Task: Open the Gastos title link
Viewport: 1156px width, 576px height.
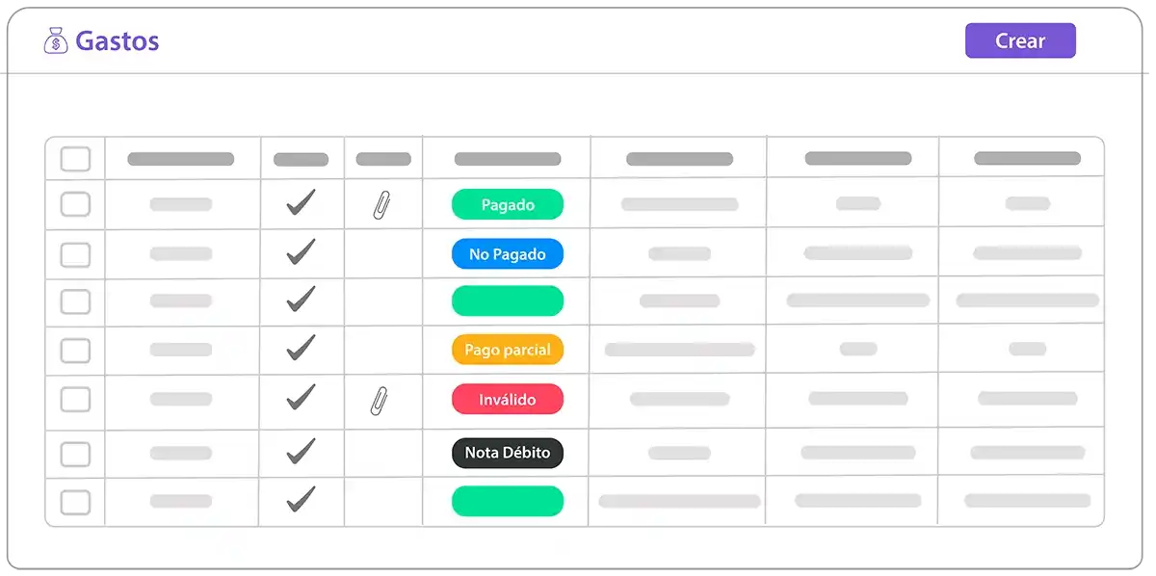Action: point(117,41)
